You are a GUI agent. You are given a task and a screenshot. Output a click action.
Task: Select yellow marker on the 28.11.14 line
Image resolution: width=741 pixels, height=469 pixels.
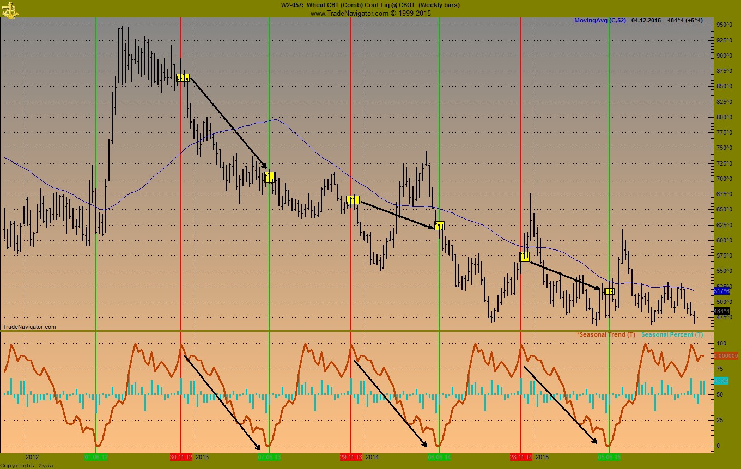524,257
